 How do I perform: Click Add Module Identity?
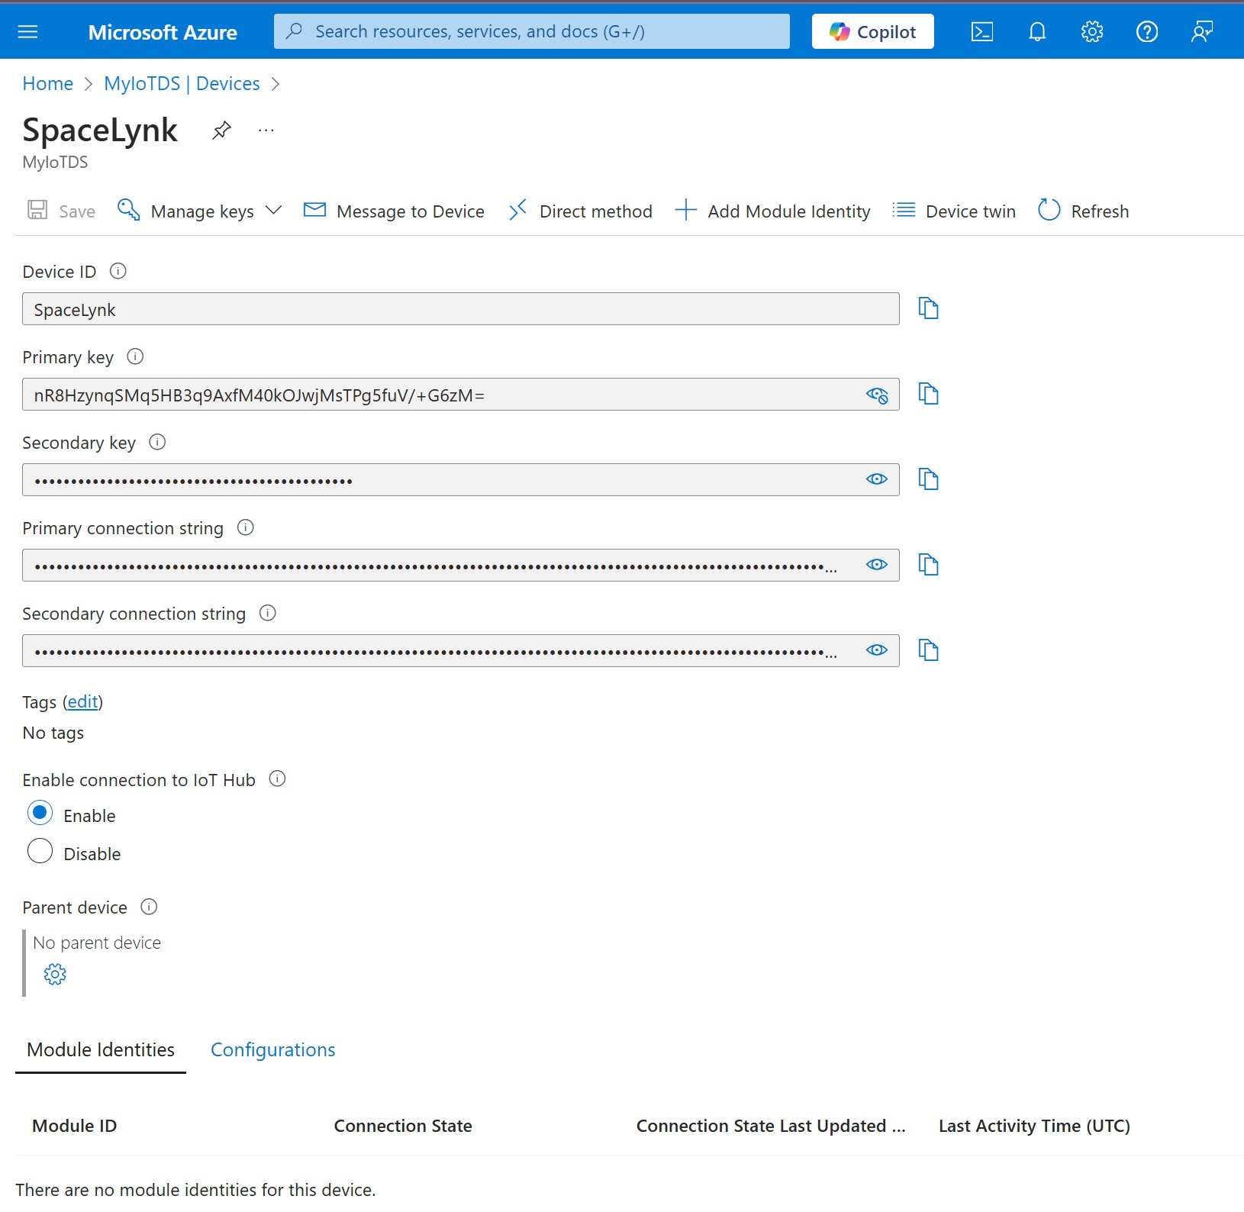pyautogui.click(x=772, y=211)
